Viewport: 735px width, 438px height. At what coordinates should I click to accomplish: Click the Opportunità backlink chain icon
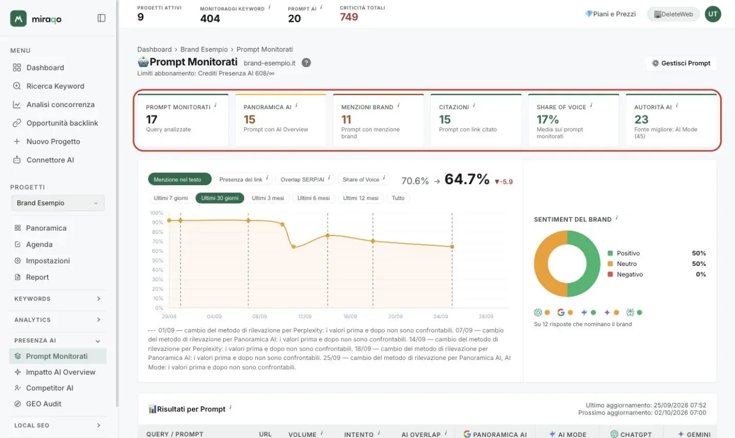tap(17, 123)
